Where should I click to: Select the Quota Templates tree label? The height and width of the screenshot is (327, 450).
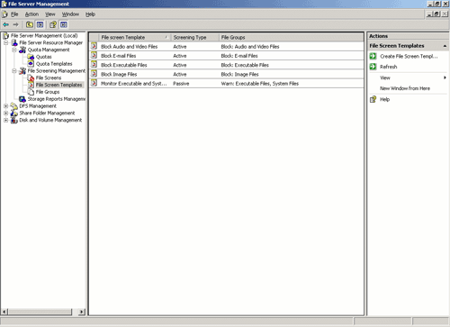pos(54,64)
